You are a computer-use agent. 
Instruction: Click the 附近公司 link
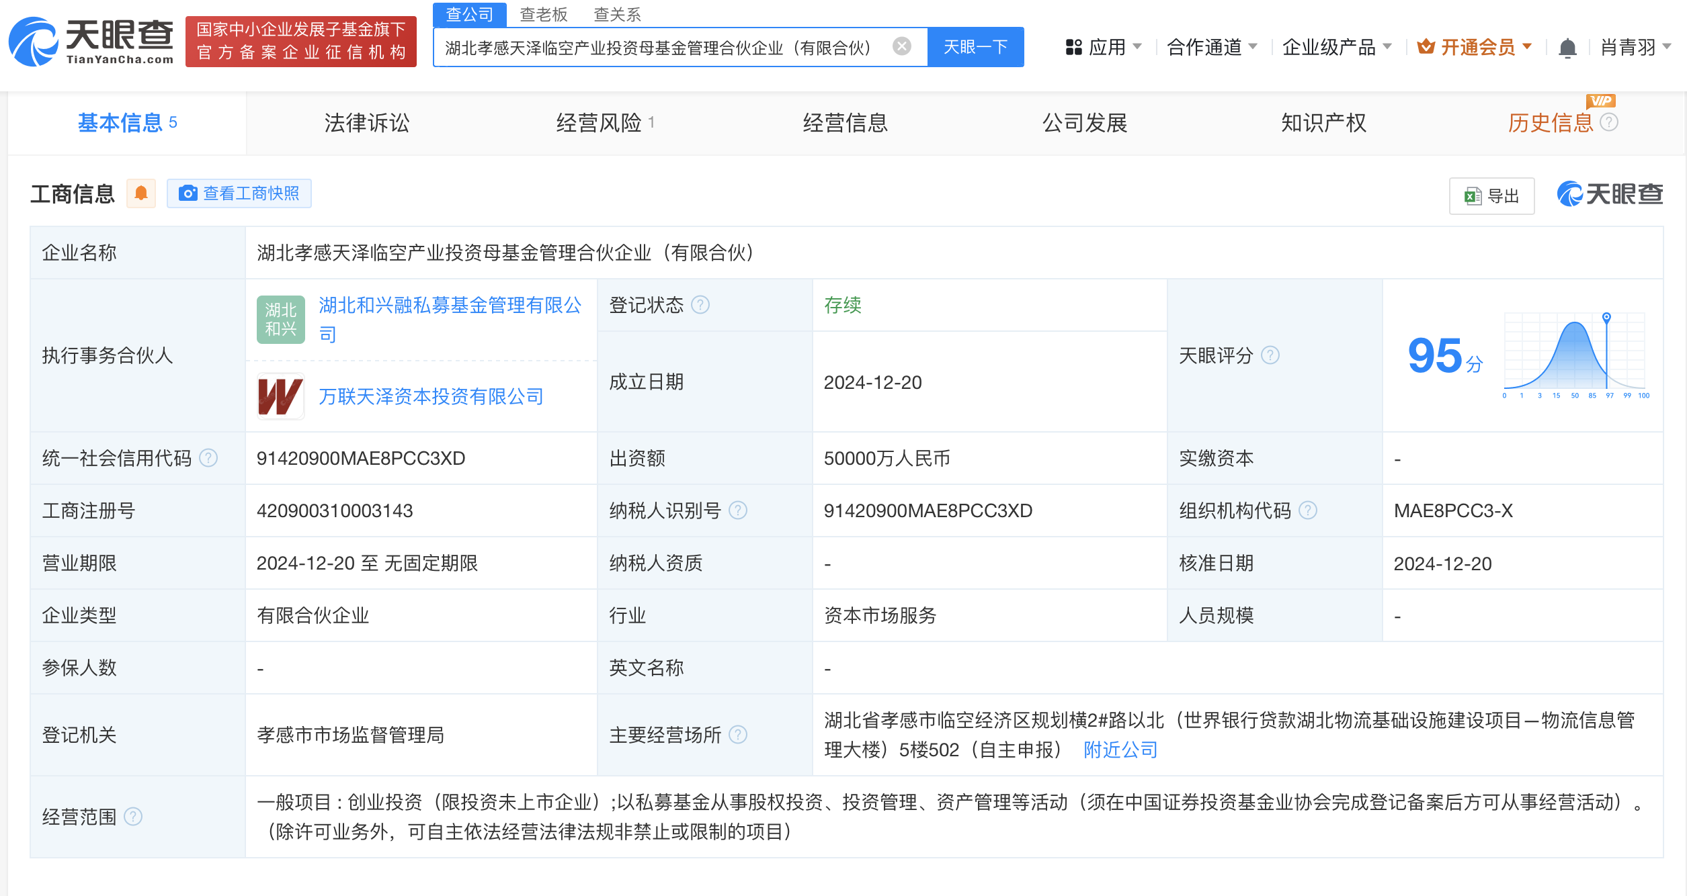point(1120,750)
